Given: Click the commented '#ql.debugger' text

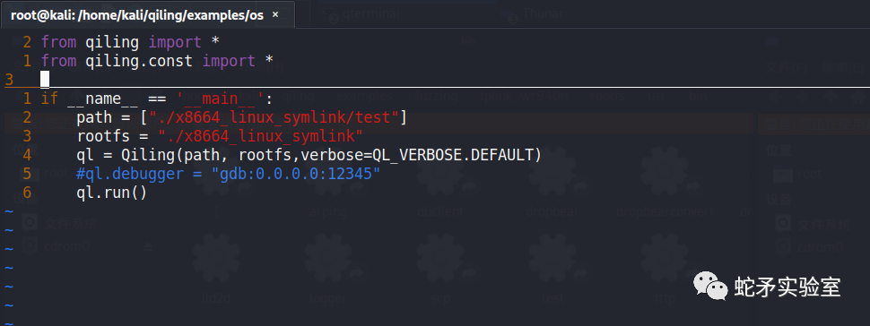Looking at the screenshot, I should (130, 174).
